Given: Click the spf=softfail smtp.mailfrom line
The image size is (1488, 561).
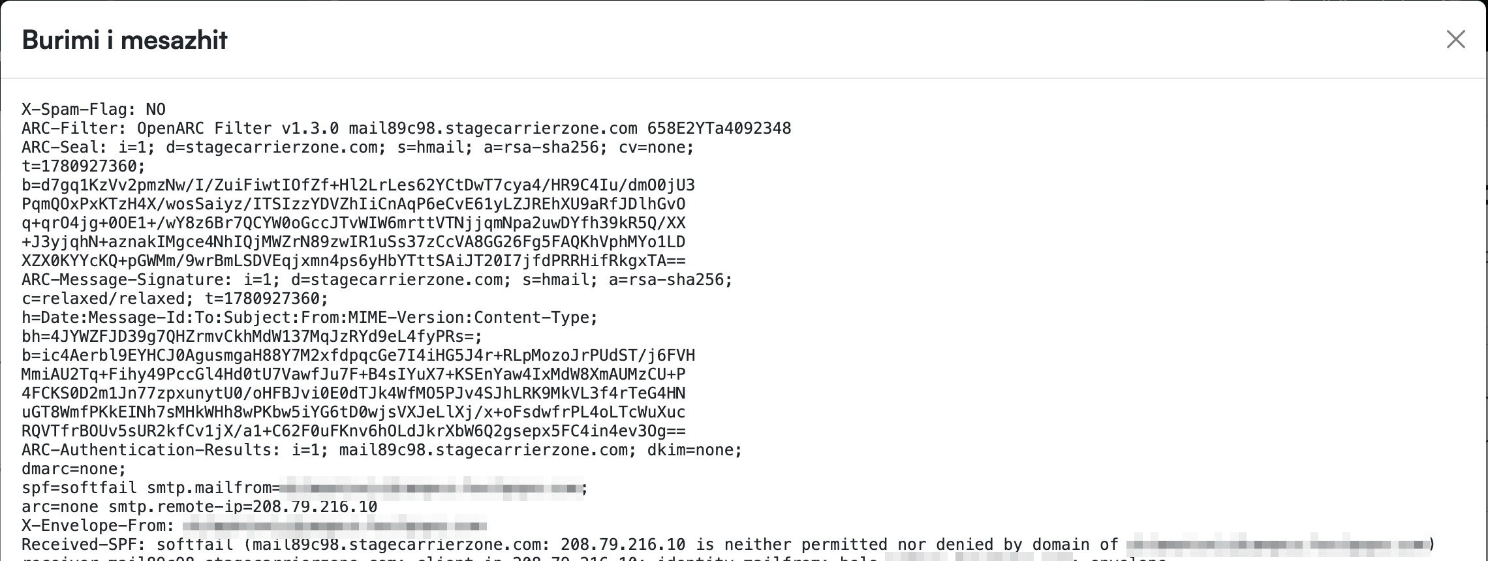Looking at the screenshot, I should pyautogui.click(x=305, y=487).
